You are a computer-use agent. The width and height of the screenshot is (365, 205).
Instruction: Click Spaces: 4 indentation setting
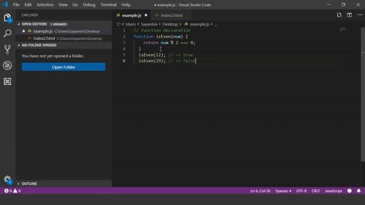(x=283, y=191)
